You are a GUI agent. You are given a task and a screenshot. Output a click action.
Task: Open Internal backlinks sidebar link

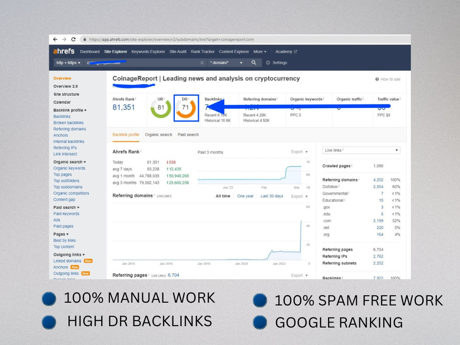tap(69, 141)
